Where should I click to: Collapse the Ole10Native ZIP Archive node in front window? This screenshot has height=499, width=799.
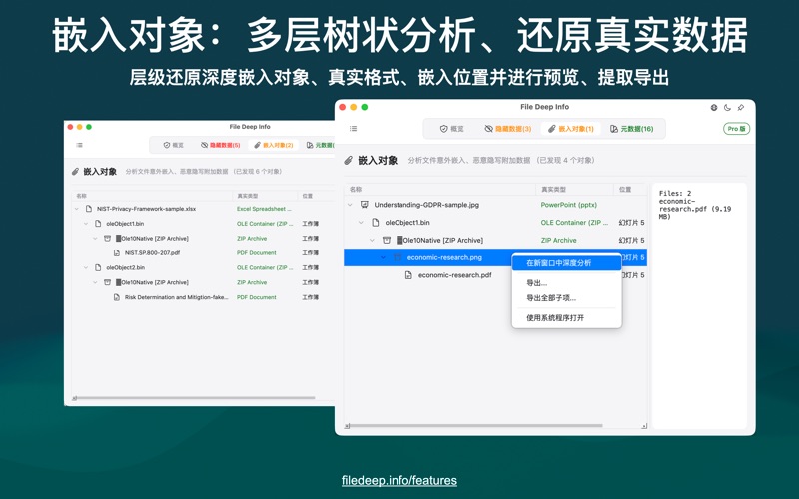pyautogui.click(x=372, y=241)
